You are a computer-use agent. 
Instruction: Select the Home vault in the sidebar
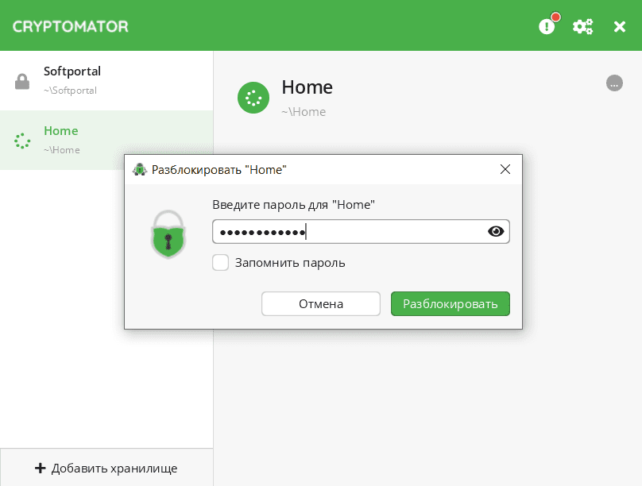tap(106, 140)
